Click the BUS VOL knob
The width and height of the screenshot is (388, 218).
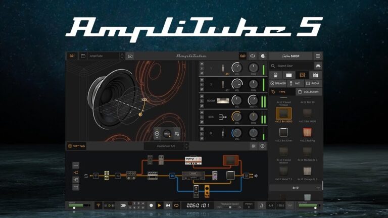[x=237, y=117]
